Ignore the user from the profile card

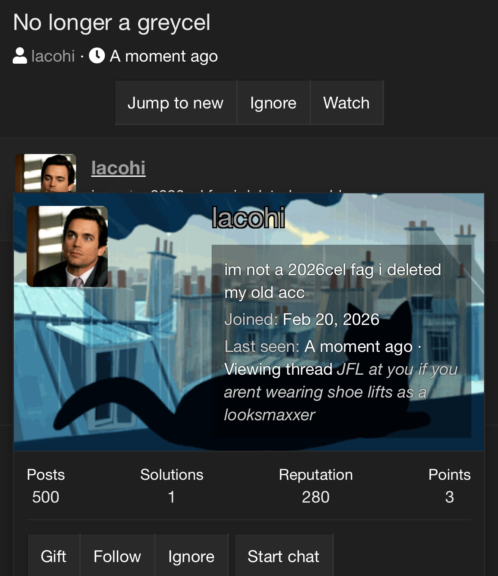(191, 556)
